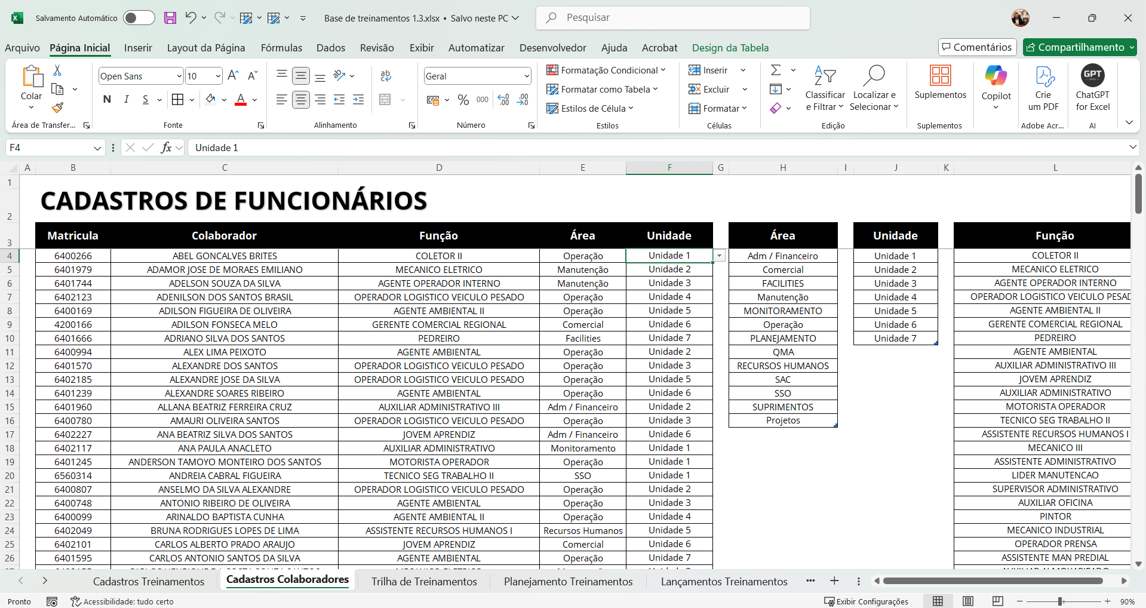This screenshot has width=1146, height=608.
Task: Toggle italic formatting
Action: 126,100
